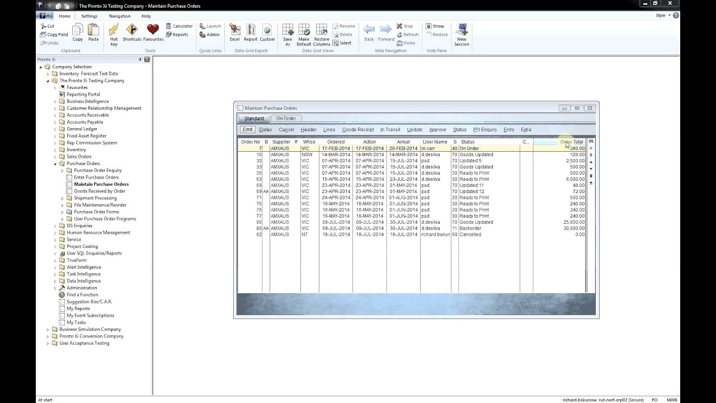Select the order row numbered 82
Screen dimensions: 716x403
411,235
